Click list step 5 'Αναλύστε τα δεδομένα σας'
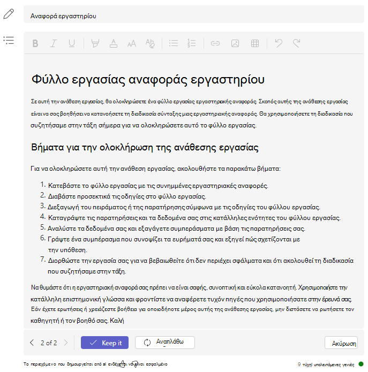 click(176, 229)
